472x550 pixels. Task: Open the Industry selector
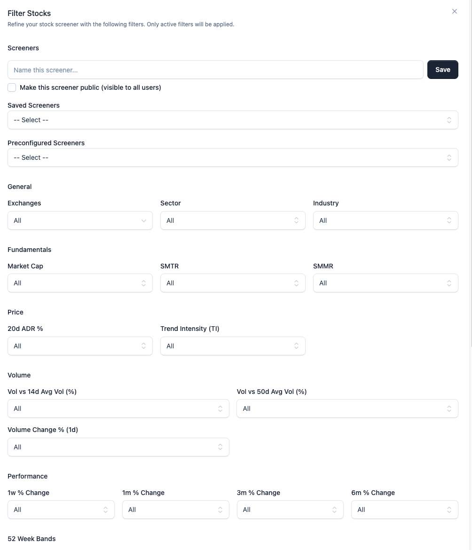385,220
